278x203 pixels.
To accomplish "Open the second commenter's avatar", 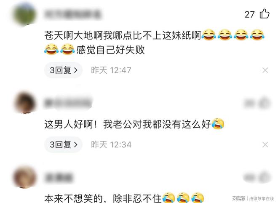I will pos(25,102).
